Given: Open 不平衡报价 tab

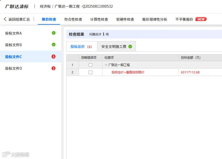Looking at the screenshot, I should coord(184,19).
